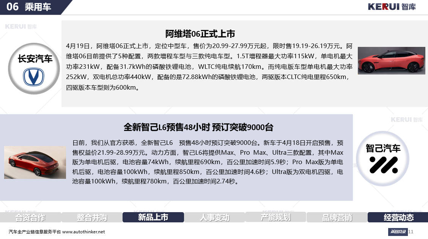Click the paragraph starting 日前，我们从官方获悉
The height and width of the screenshot is (239, 428).
208,162
